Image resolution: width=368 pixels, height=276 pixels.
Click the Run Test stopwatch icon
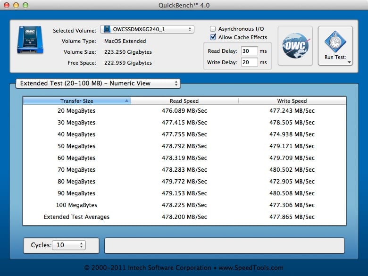coord(335,42)
